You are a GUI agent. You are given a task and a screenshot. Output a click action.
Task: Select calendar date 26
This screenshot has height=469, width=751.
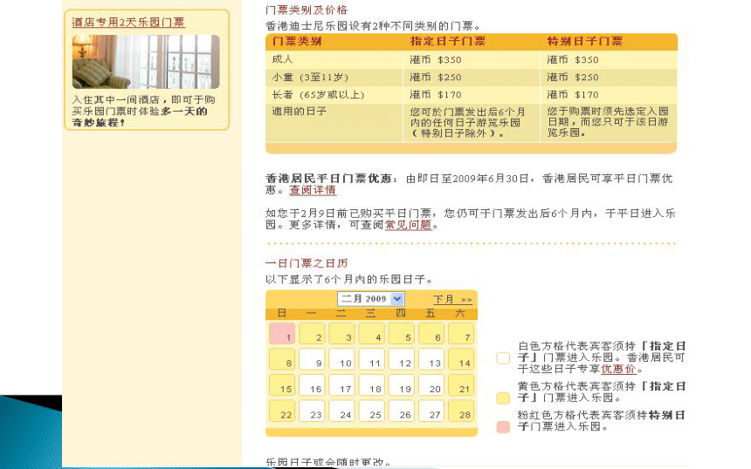(x=401, y=411)
